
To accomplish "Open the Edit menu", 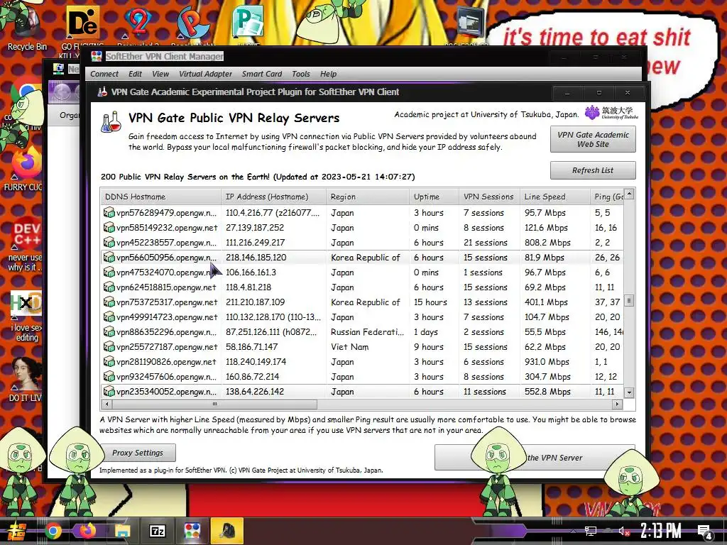I will tap(135, 74).
